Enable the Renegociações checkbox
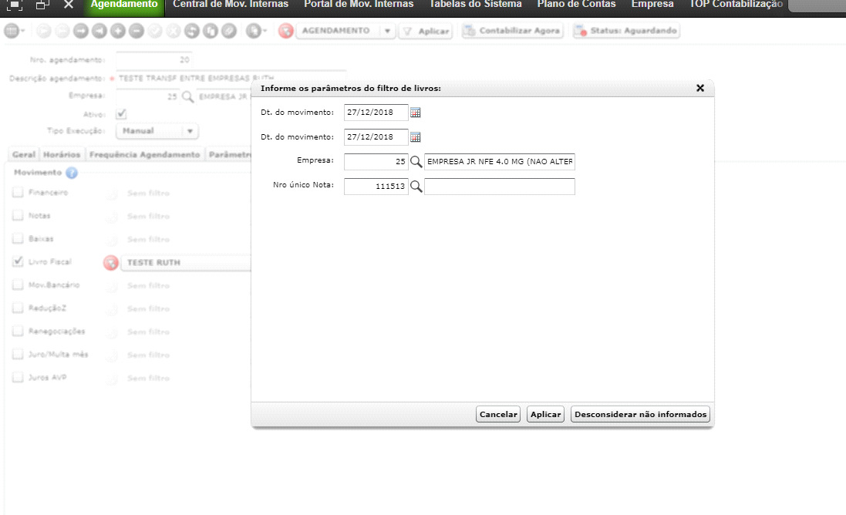This screenshot has width=846, height=515. click(x=18, y=331)
